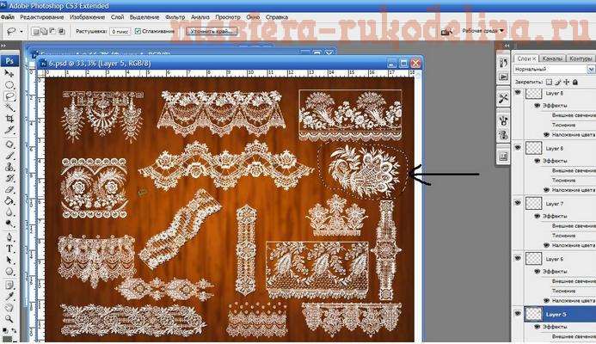Select Layer 5 thumbnail in Layers panel

pyautogui.click(x=534, y=314)
